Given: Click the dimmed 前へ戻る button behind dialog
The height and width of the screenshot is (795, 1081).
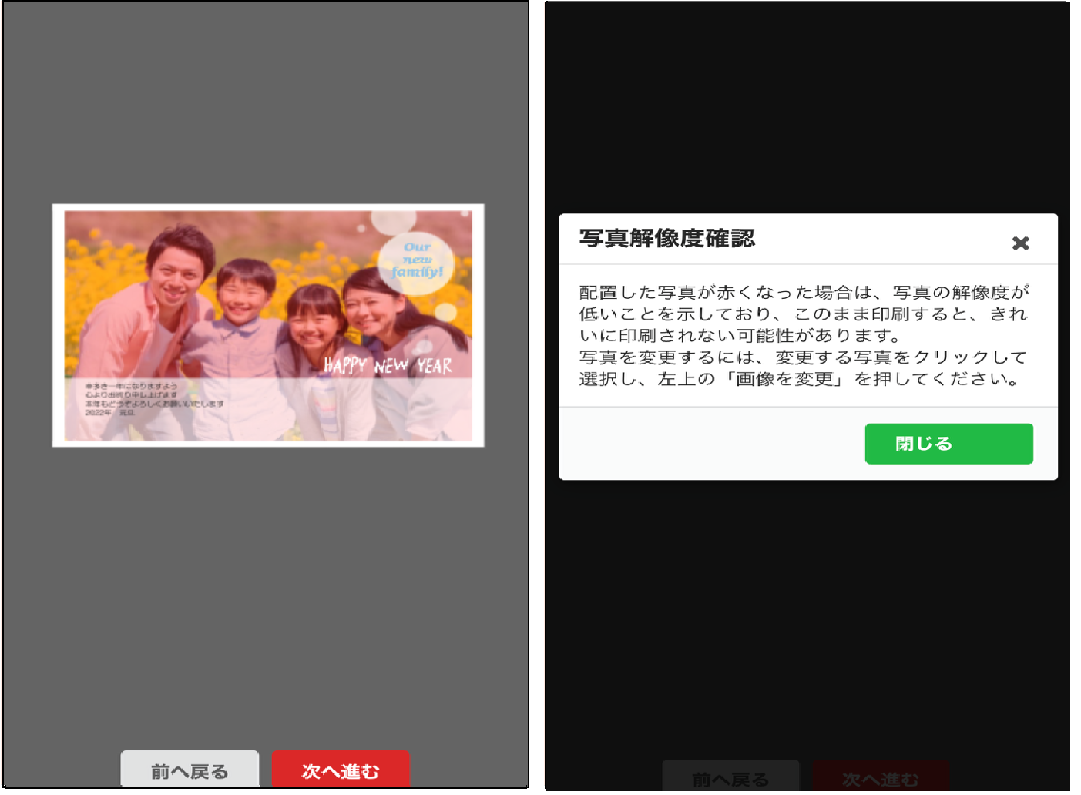Looking at the screenshot, I should tap(730, 778).
